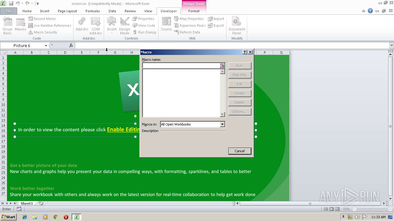Open Chrome from taskbar
Viewport: 394px width, 221px height.
pos(56,217)
